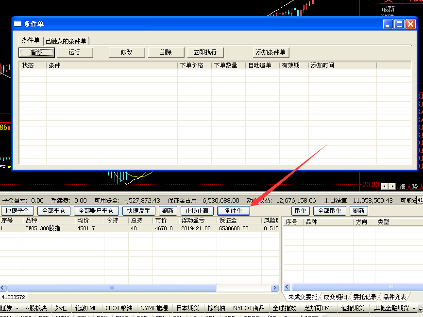Expand the 其他金融期货 dropdown arrow
Image resolution: width=423 pixels, height=317 pixels.
(x=414, y=308)
